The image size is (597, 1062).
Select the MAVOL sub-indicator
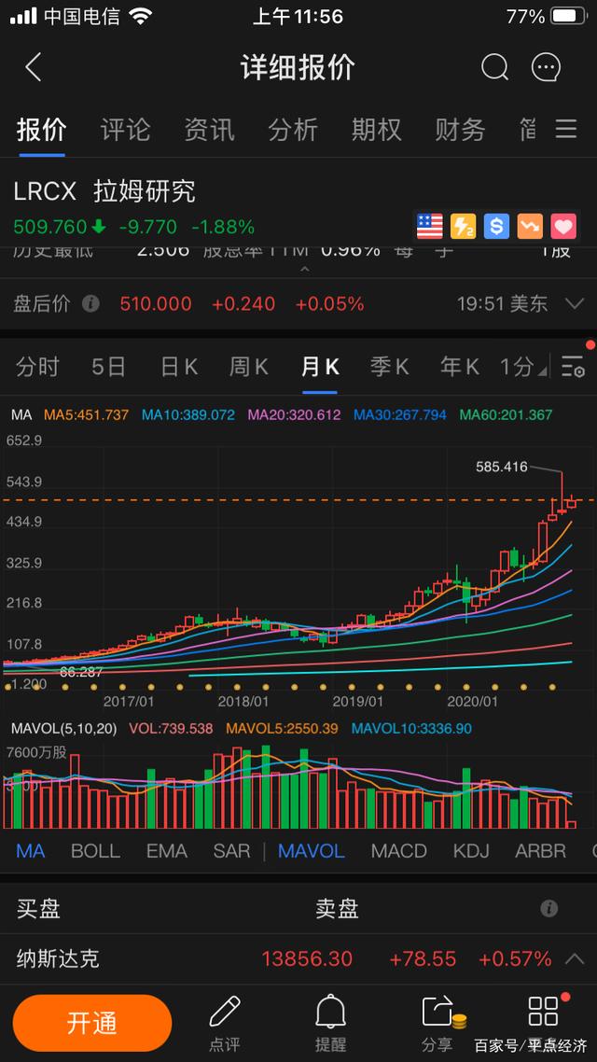[x=312, y=851]
